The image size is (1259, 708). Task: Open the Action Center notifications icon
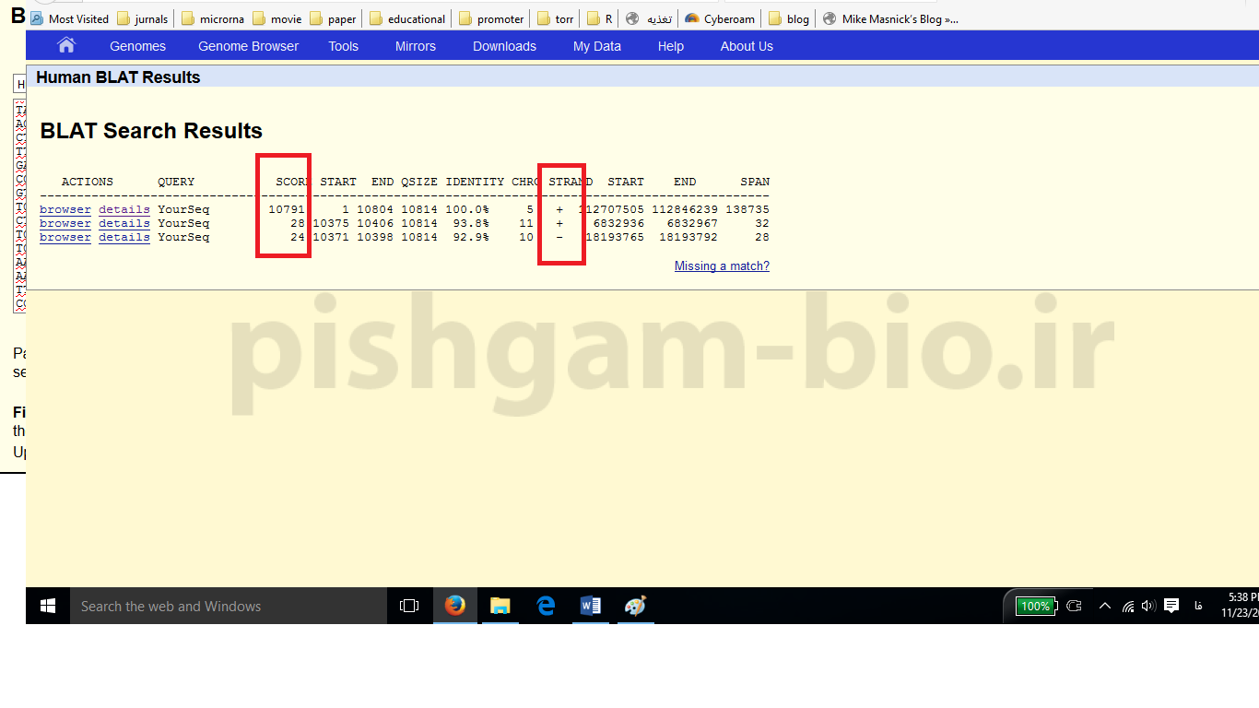[1171, 606]
